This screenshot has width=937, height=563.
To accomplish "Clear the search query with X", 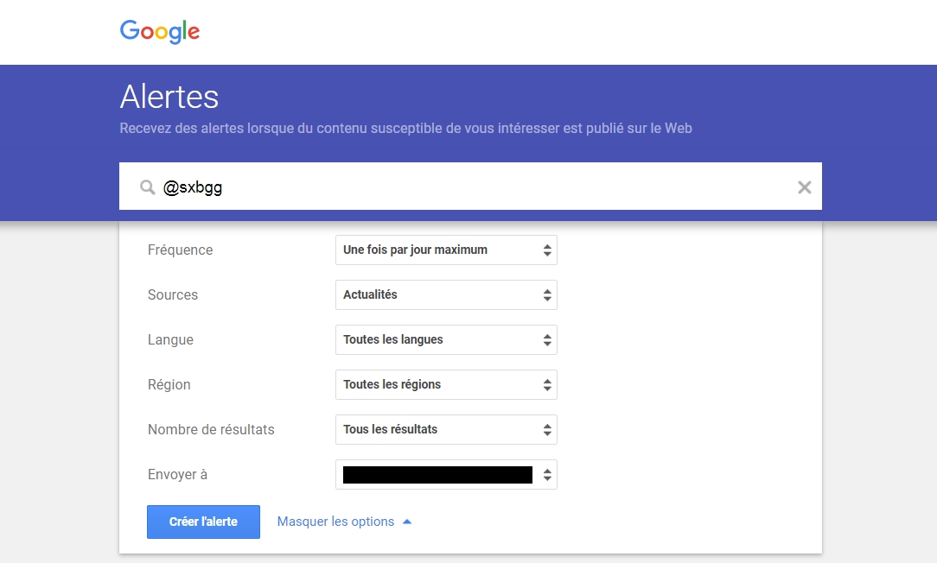I will [x=805, y=187].
